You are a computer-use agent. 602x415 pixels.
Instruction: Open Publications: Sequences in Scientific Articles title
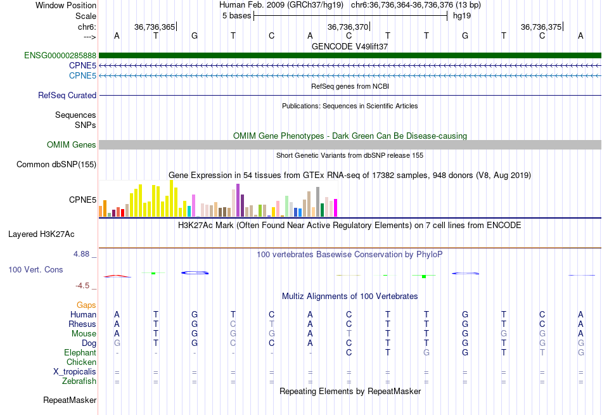[x=350, y=106]
